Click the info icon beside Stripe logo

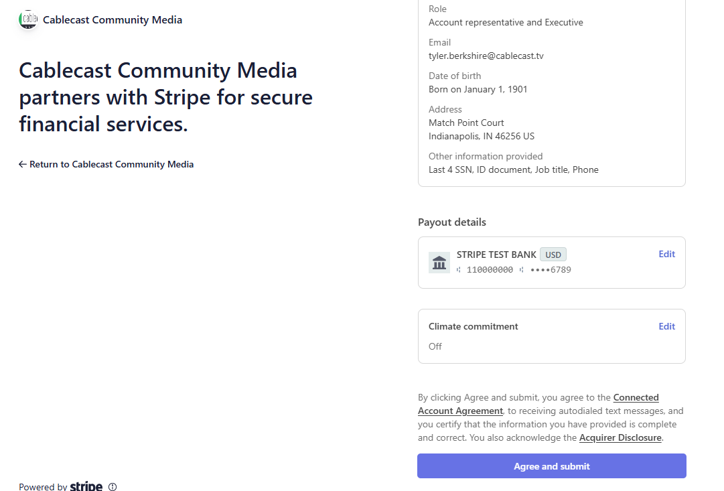coord(113,486)
